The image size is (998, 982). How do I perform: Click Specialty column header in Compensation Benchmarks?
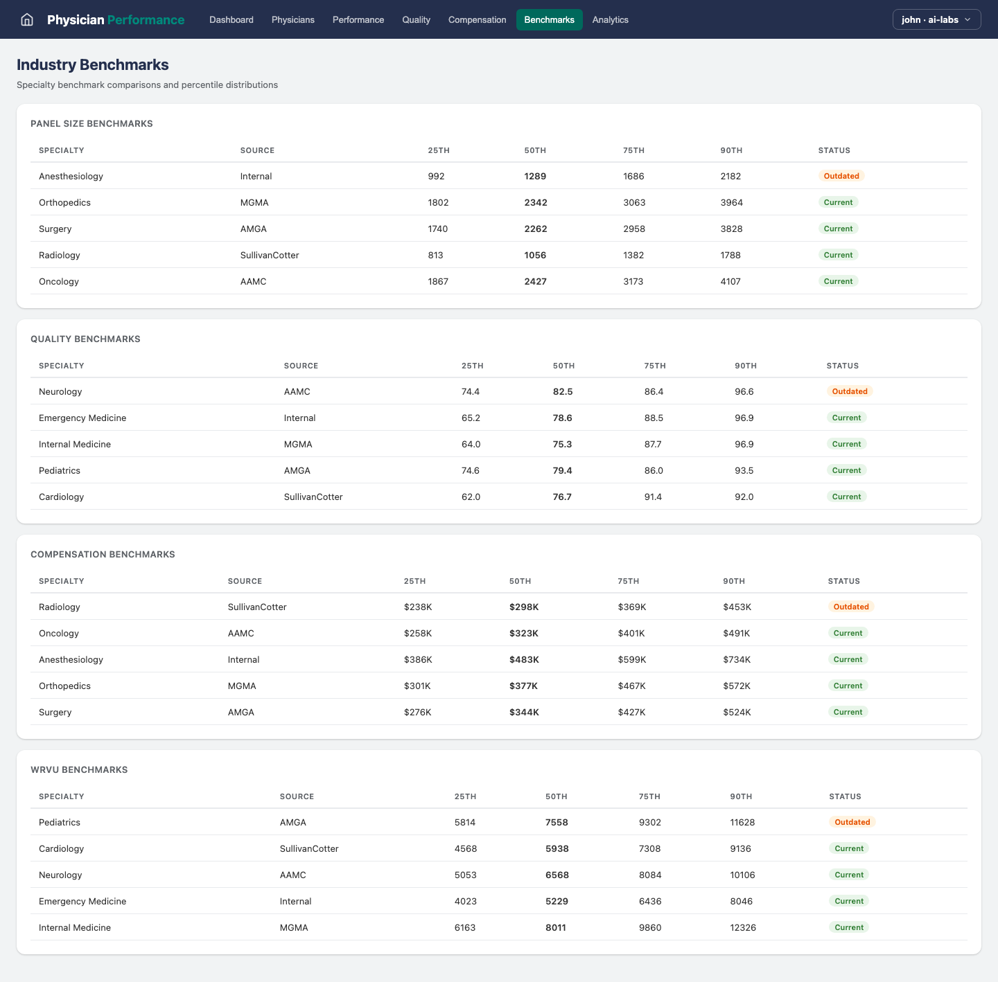tap(62, 581)
